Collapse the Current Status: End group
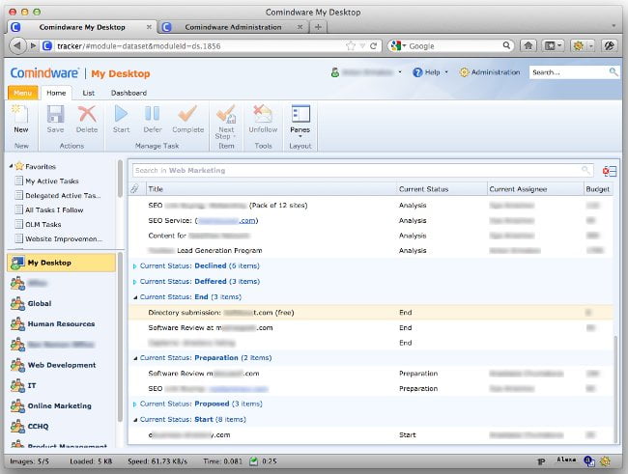The width and height of the screenshot is (628, 474). pos(135,297)
